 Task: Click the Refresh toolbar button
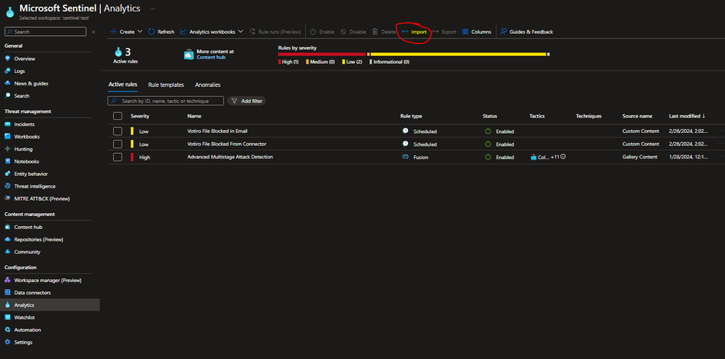[161, 32]
